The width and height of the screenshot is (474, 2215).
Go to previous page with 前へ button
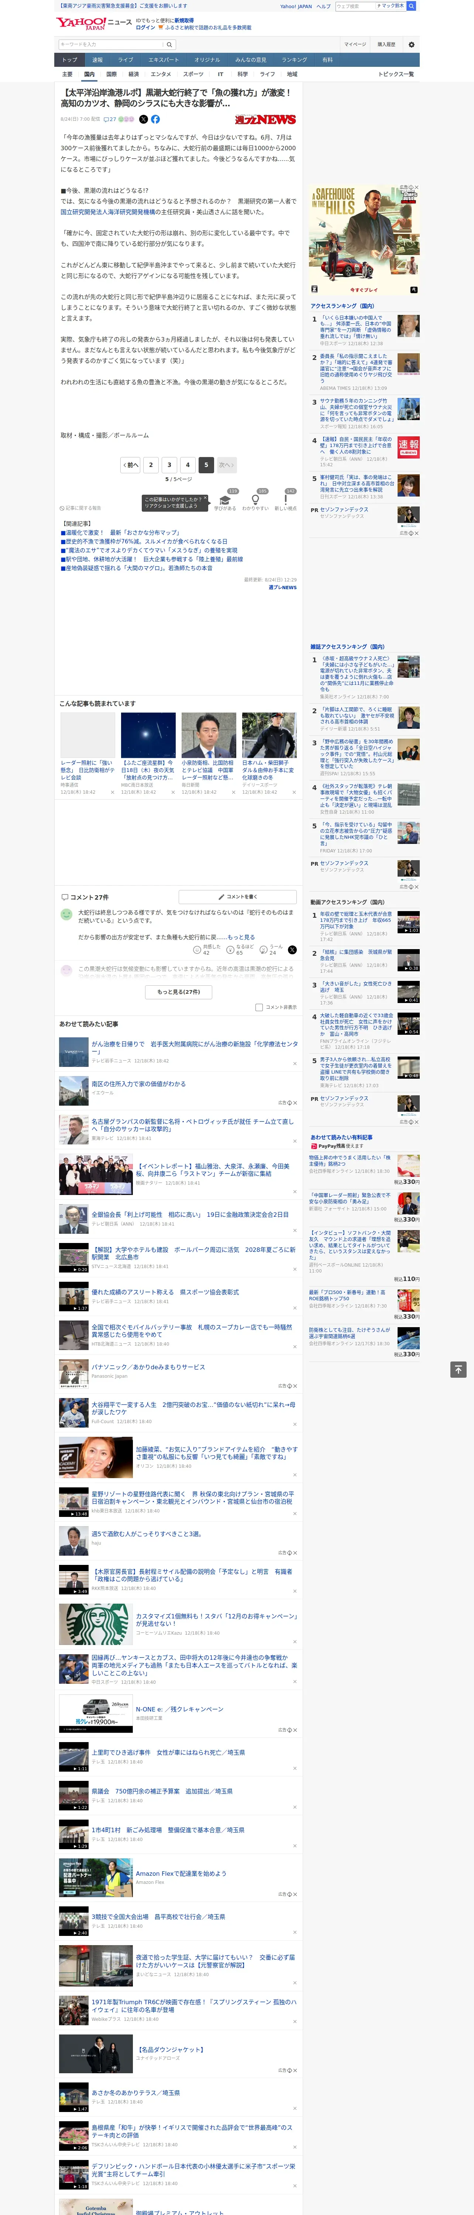(130, 464)
